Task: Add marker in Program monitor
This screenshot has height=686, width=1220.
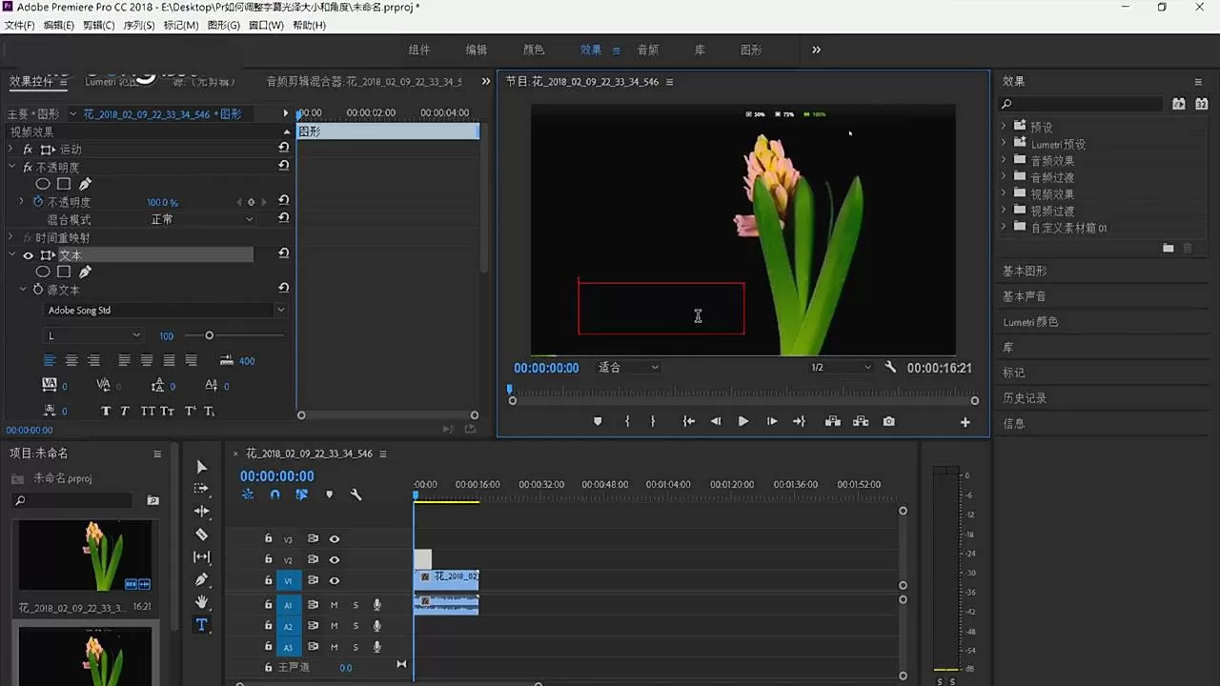Action: tap(598, 421)
